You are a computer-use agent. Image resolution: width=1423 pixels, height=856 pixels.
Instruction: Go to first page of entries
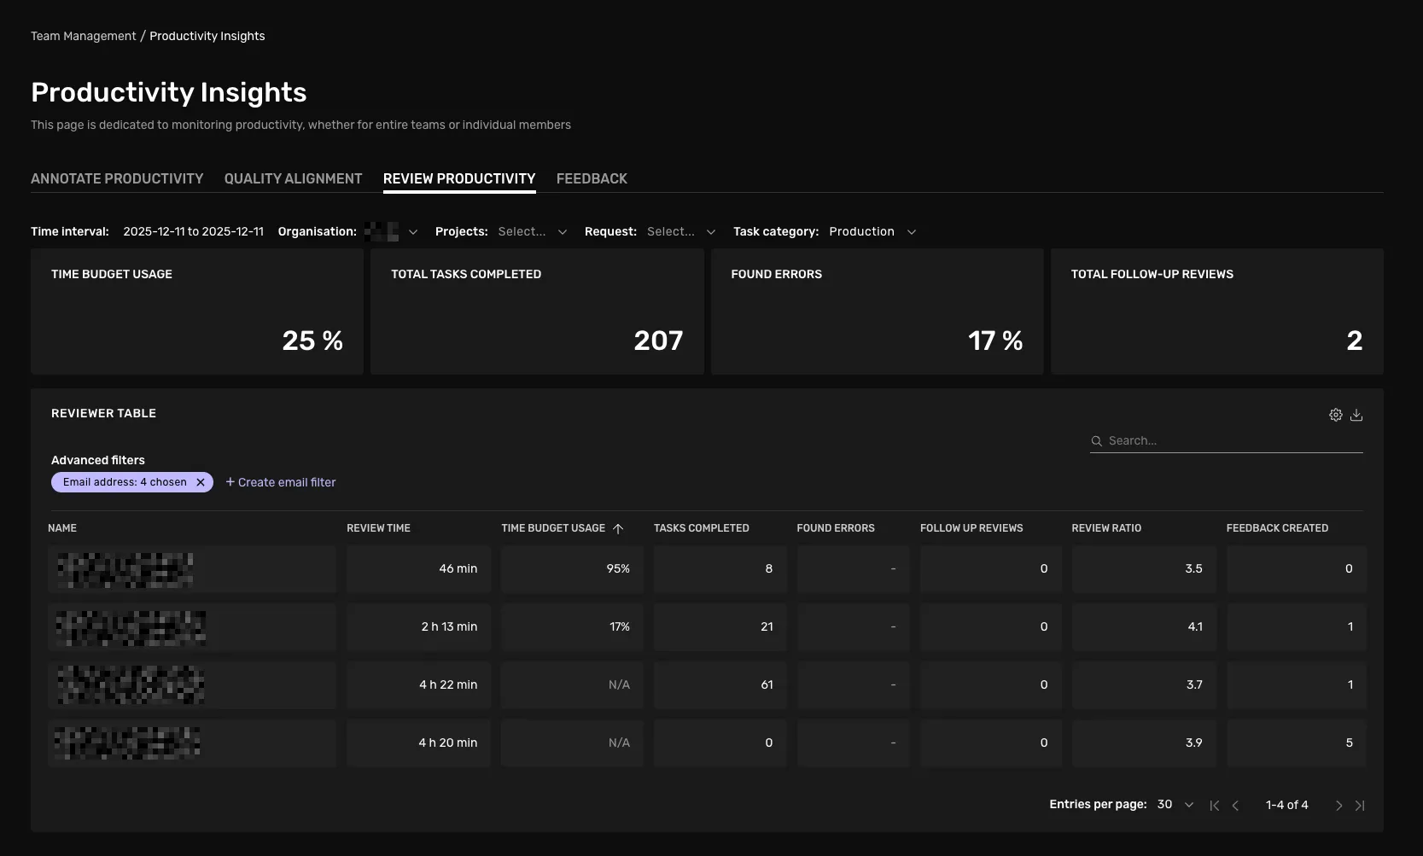[1215, 806]
